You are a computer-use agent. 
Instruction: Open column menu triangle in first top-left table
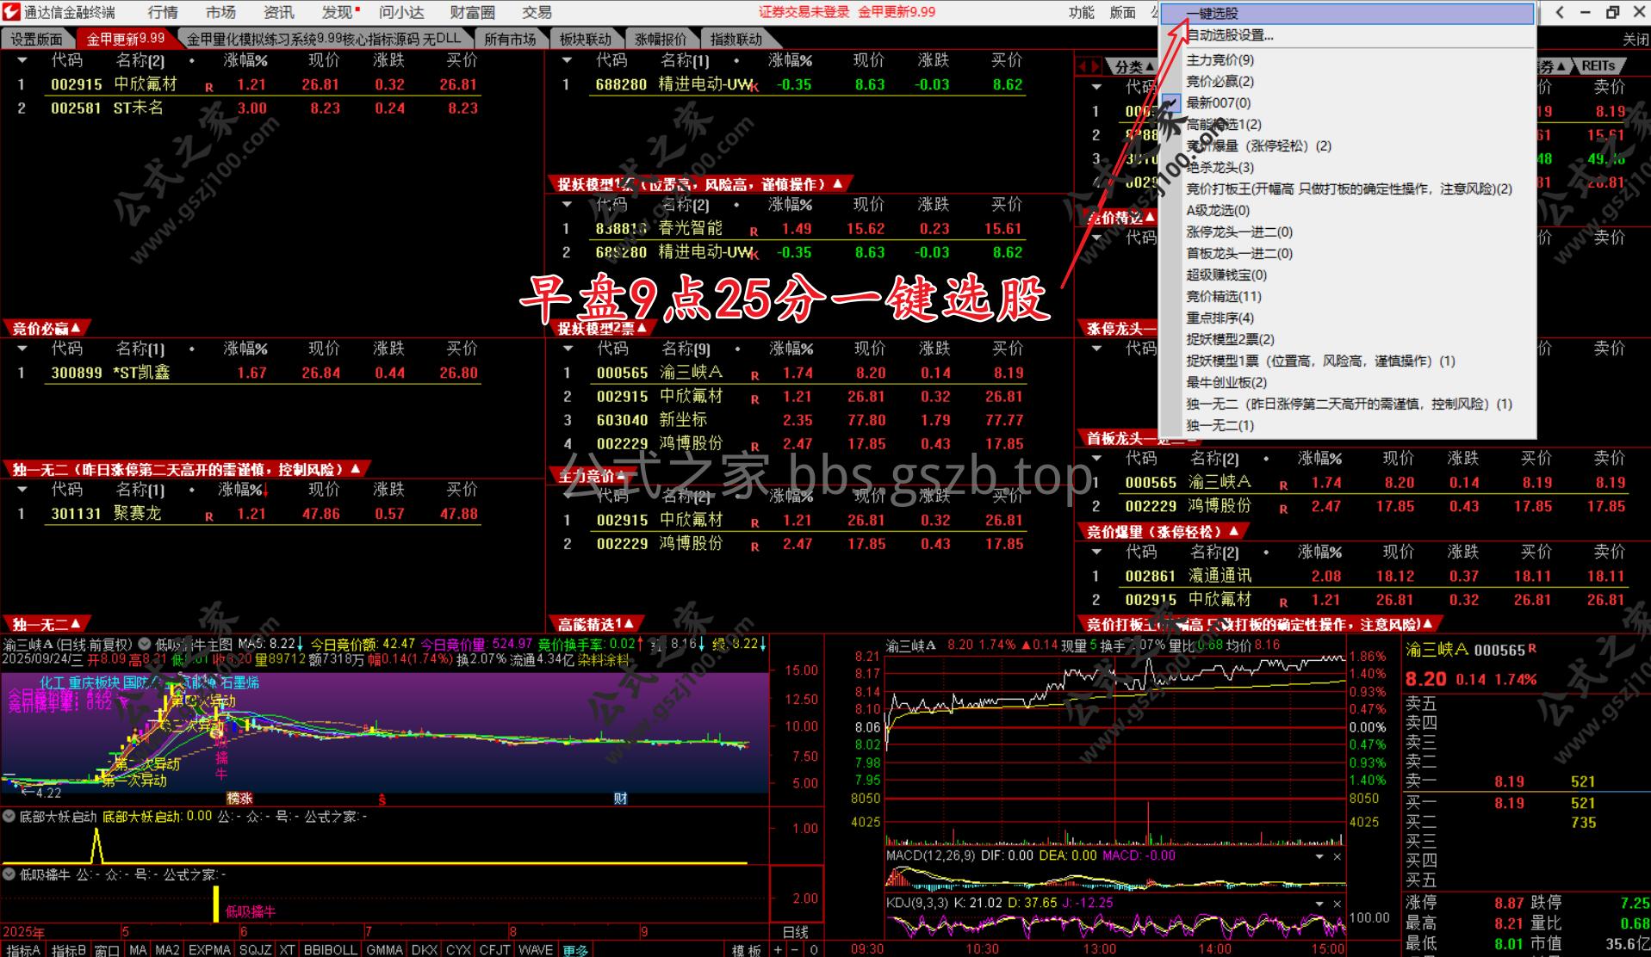[22, 61]
